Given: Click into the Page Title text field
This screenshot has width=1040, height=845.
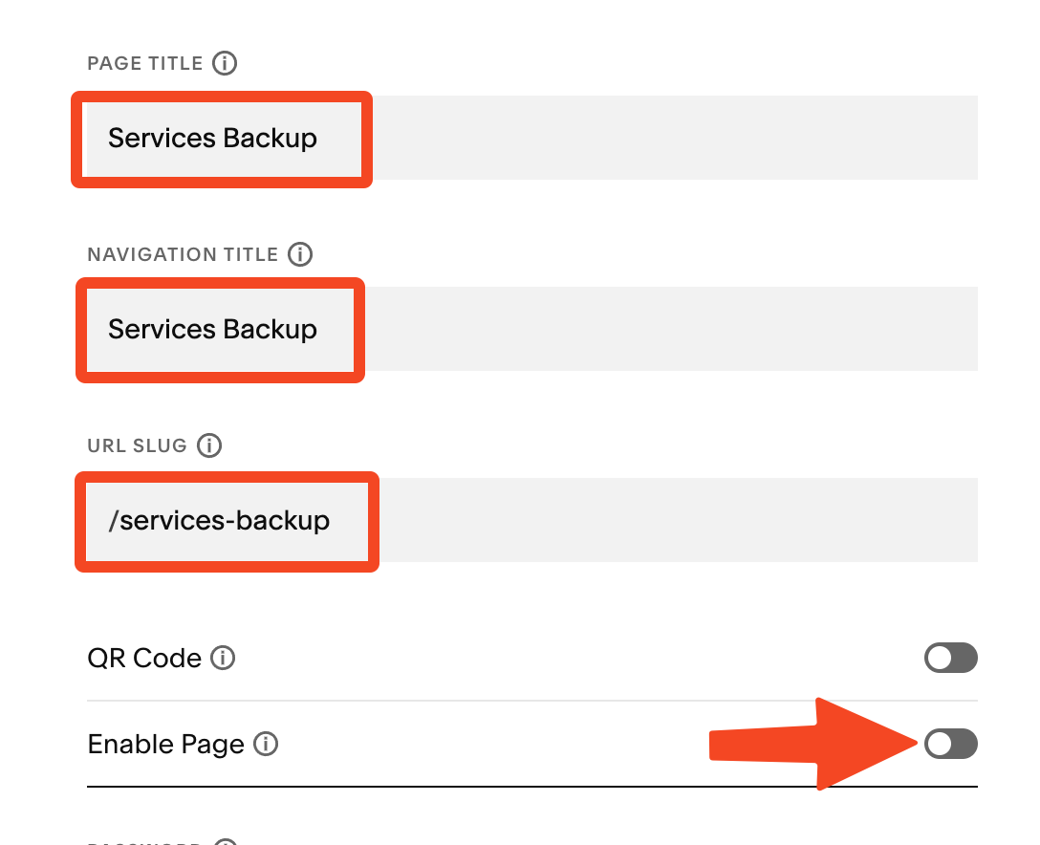Looking at the screenshot, I should (574, 138).
